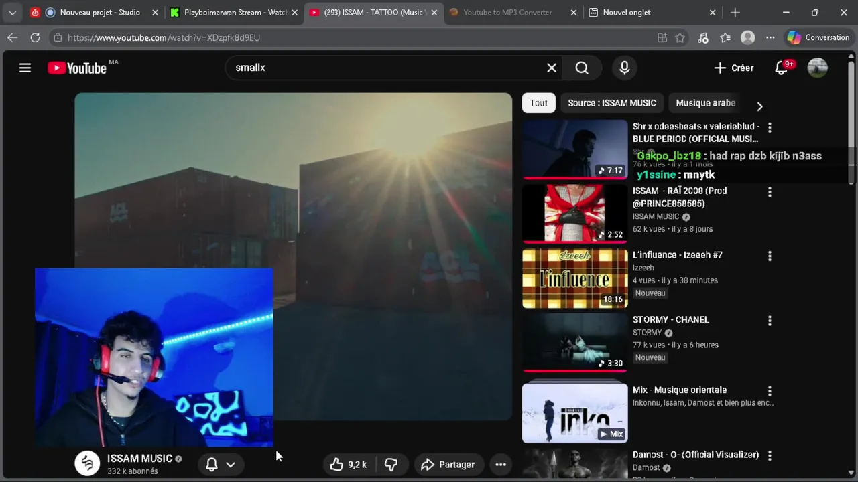Open the browser profile icon
The height and width of the screenshot is (482, 858).
748,37
